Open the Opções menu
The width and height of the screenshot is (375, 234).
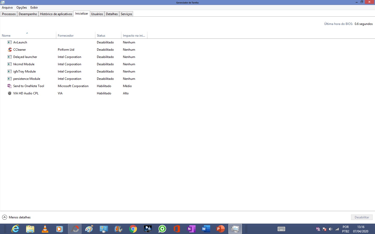[22, 8]
